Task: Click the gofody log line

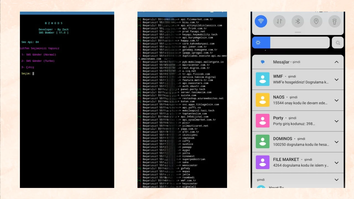Action: pyautogui.click(x=164, y=168)
